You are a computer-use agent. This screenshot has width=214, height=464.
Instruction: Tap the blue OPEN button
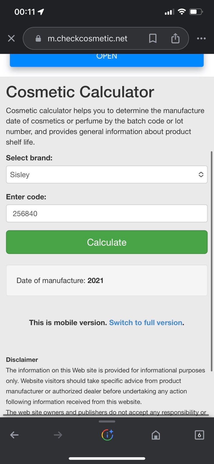point(107,60)
